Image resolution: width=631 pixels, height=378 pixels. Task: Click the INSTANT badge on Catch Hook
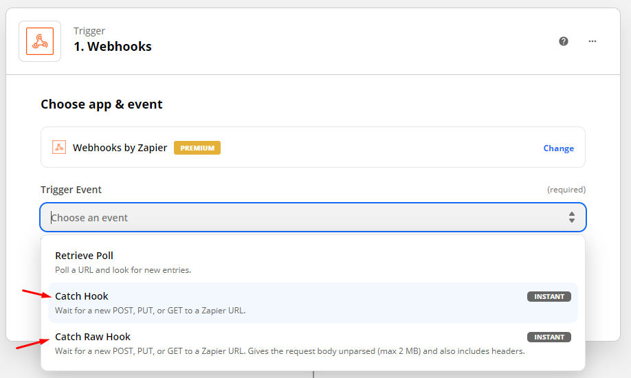click(x=549, y=297)
